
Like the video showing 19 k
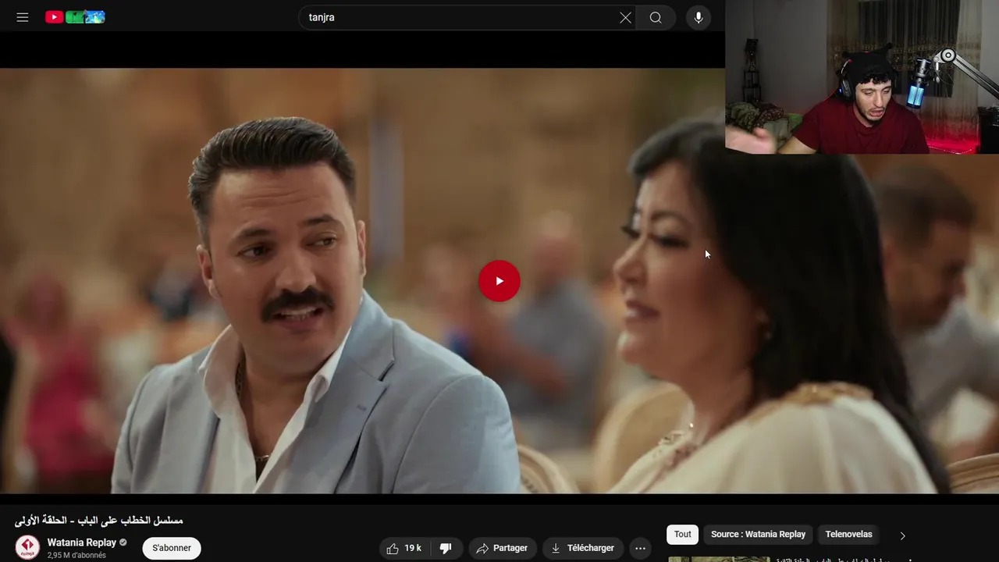[x=404, y=548]
